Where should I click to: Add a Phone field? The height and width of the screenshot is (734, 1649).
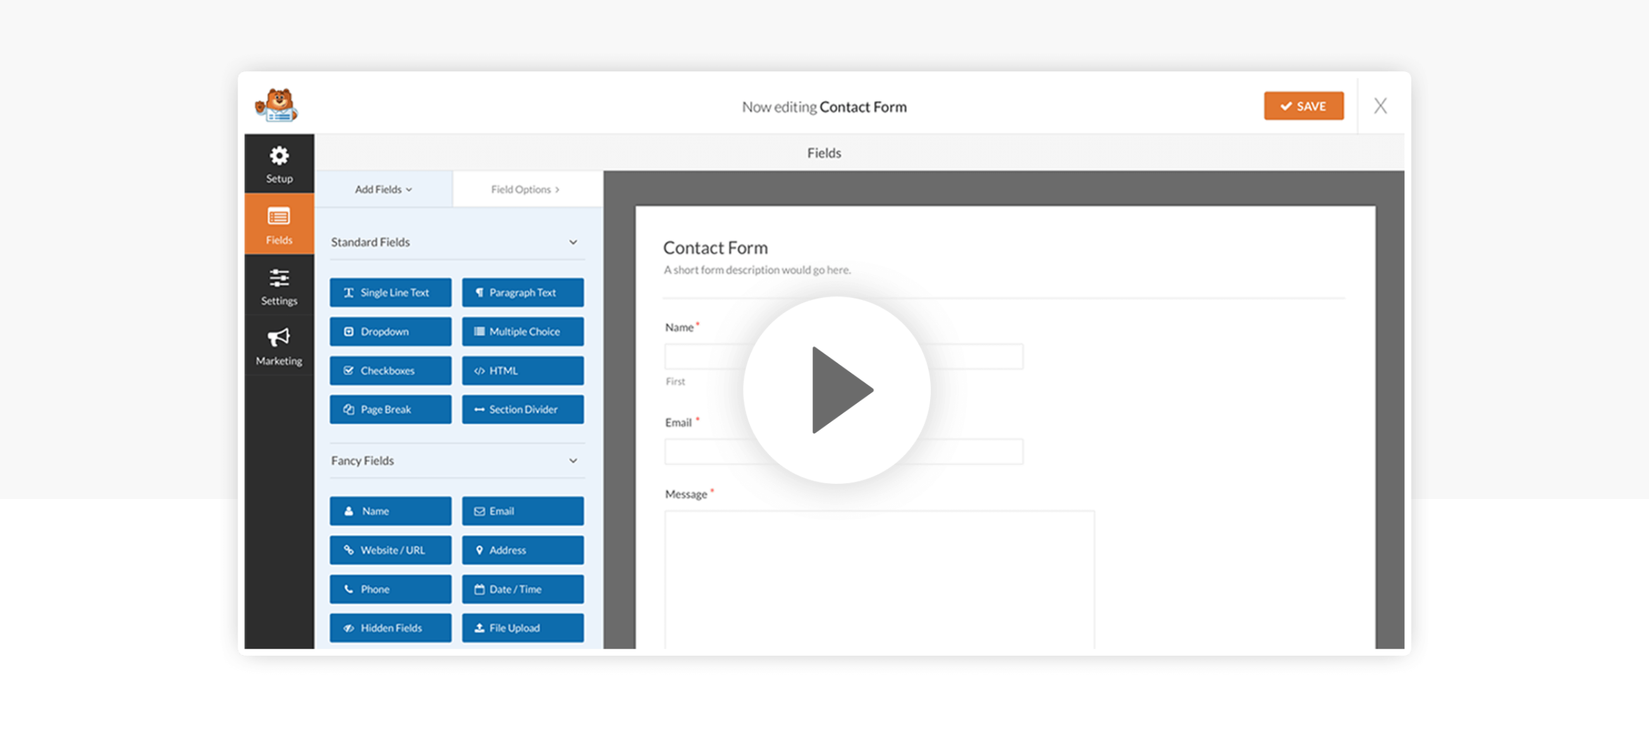[x=391, y=589]
